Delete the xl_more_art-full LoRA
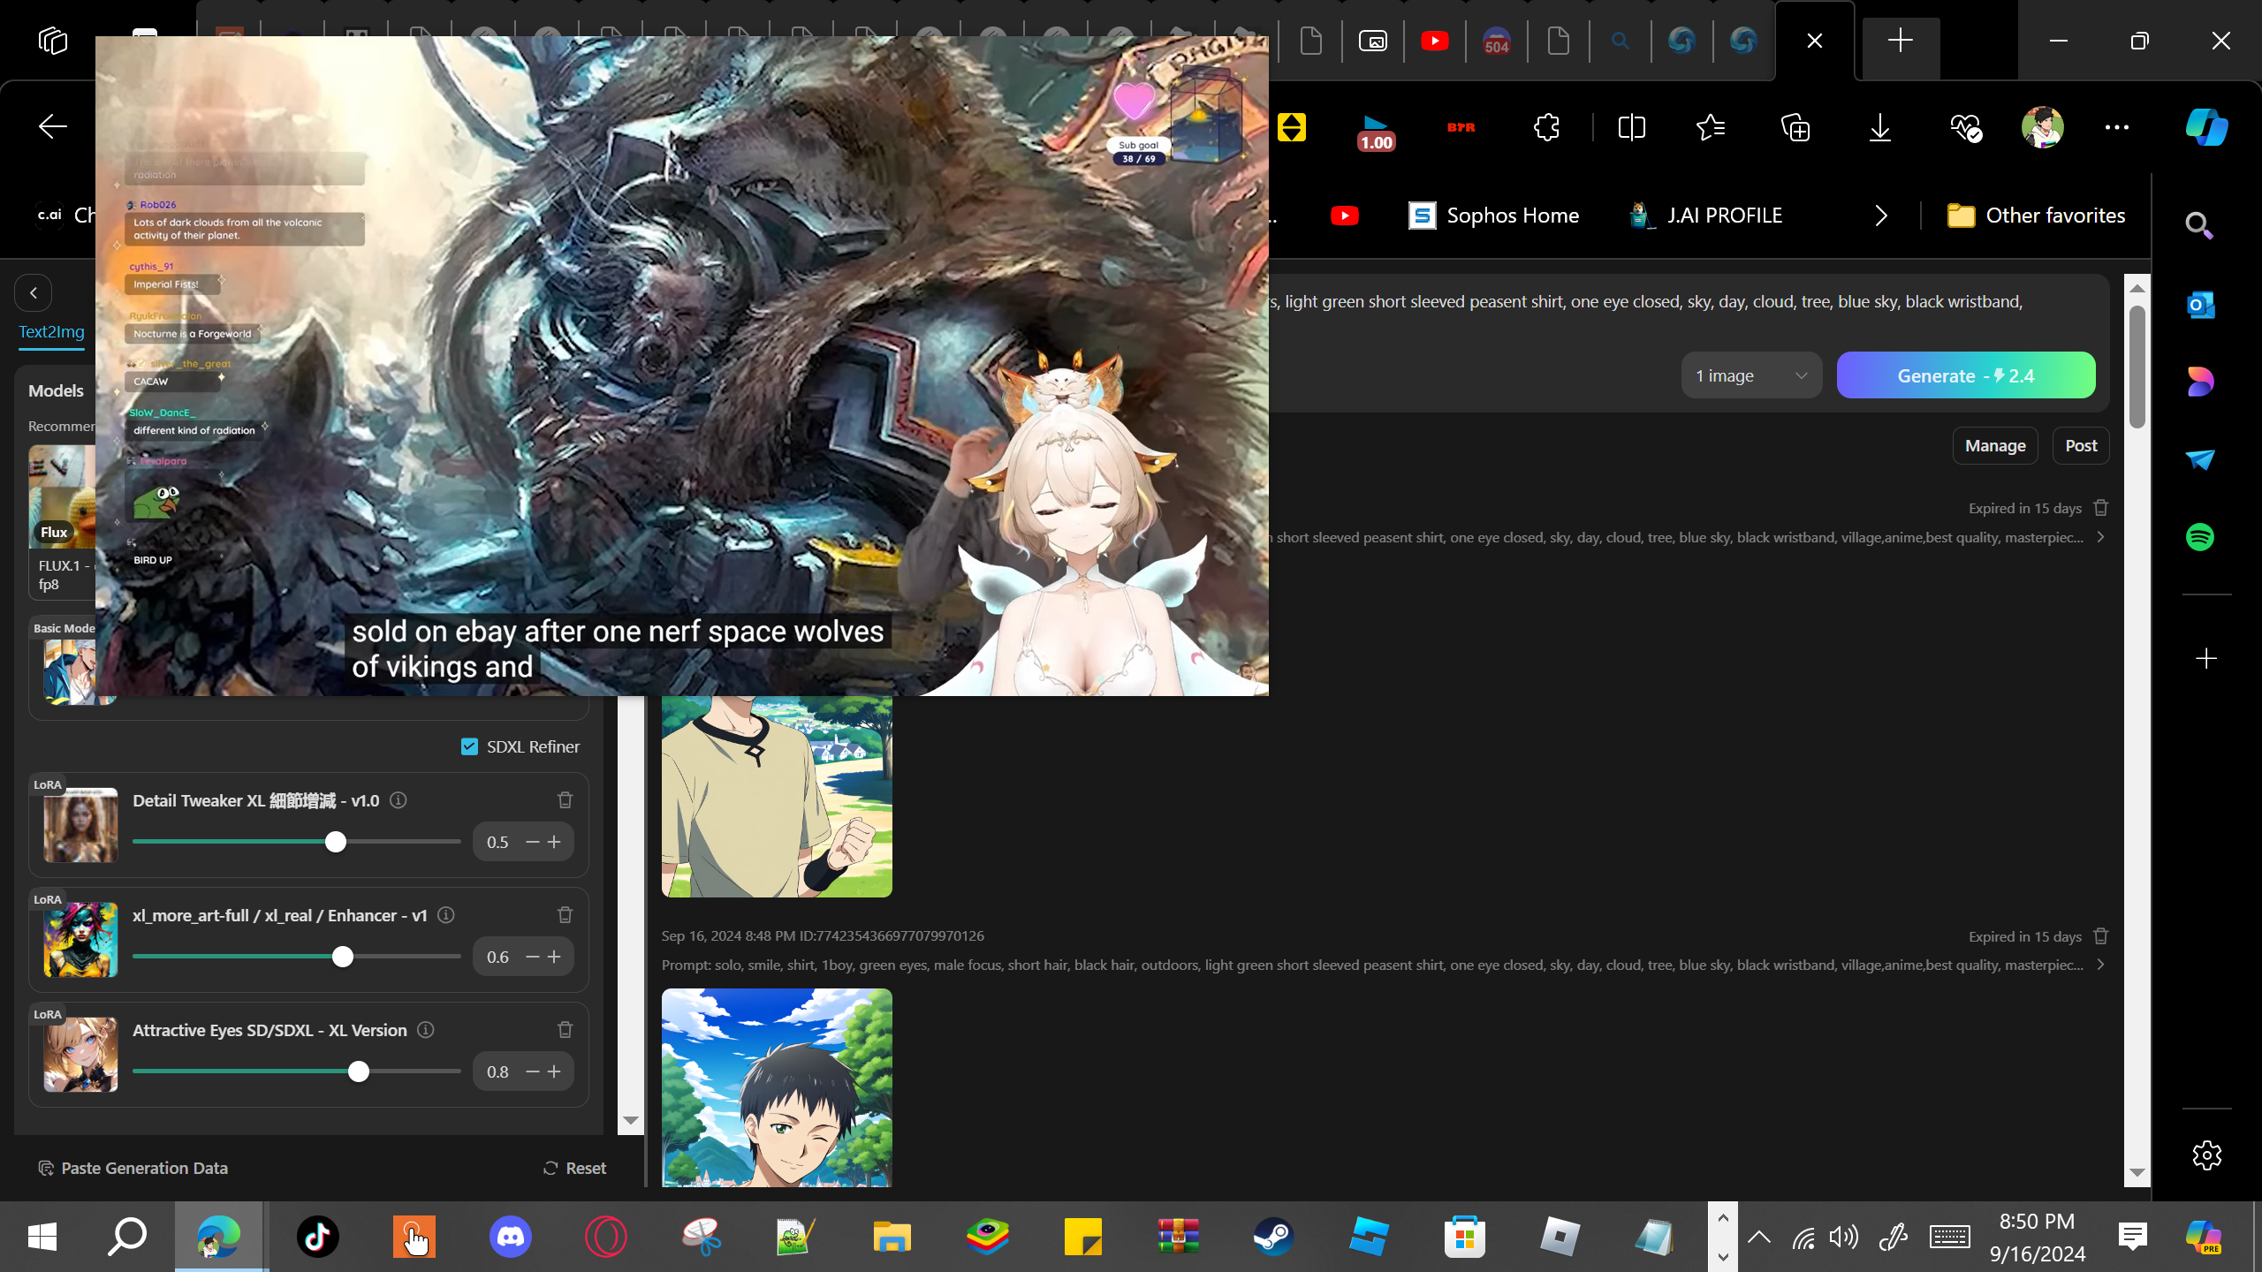Screen dimensions: 2262x1272 tap(565, 914)
